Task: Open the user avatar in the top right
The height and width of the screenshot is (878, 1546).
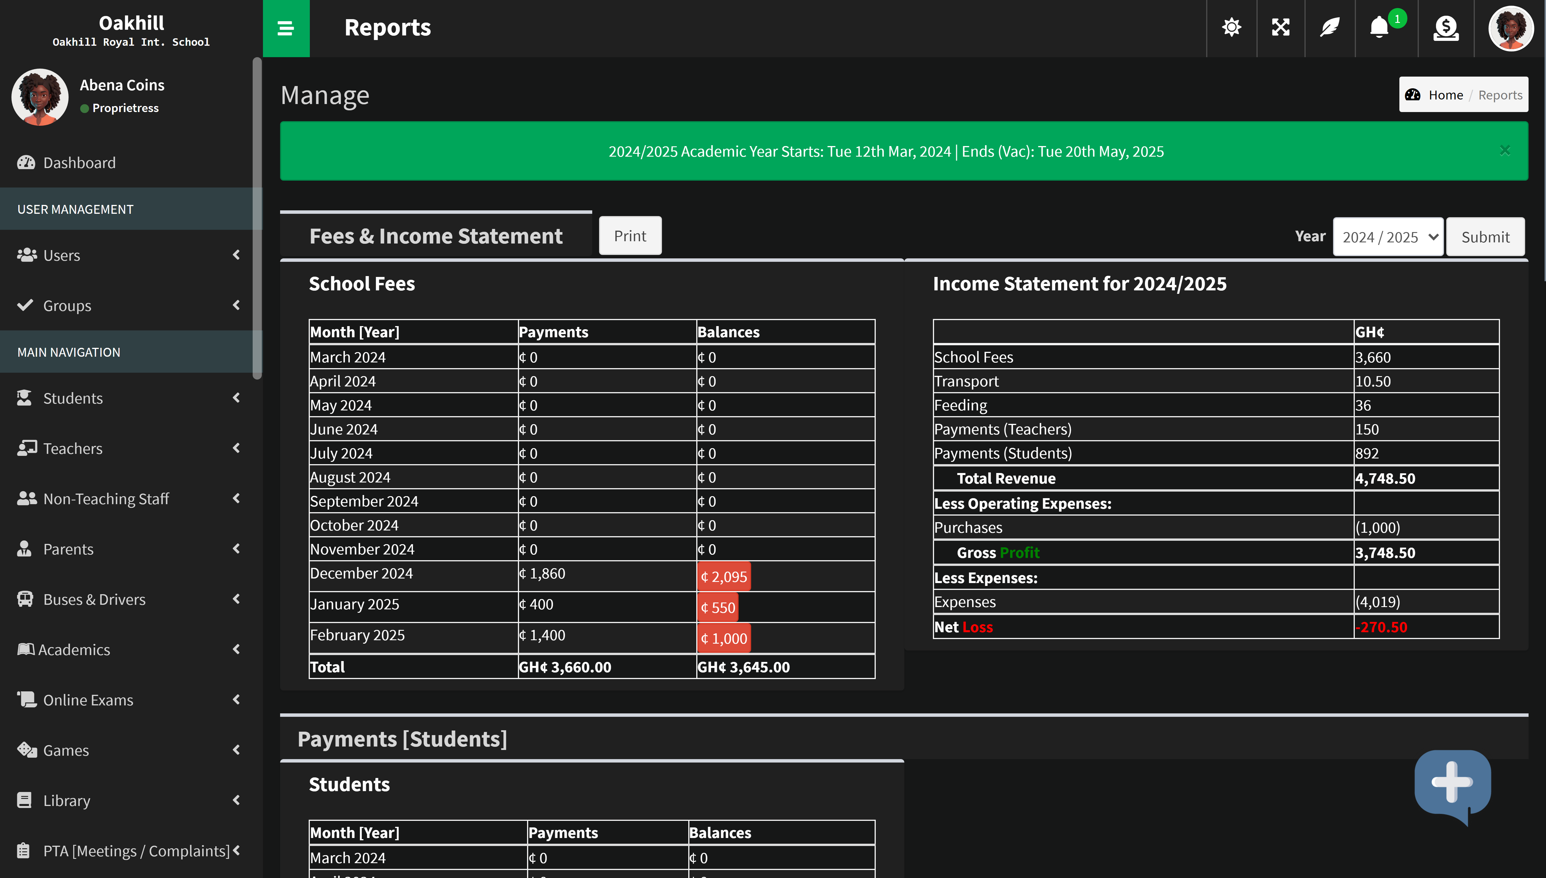Action: pyautogui.click(x=1511, y=28)
